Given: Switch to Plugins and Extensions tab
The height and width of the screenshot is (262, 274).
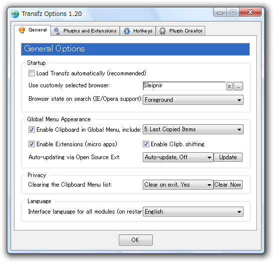Looking at the screenshot, I should 85,31.
